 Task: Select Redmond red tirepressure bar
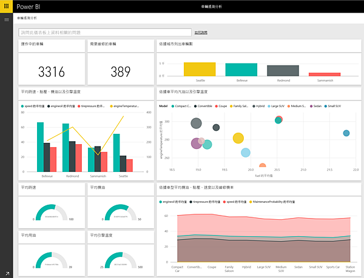[78, 157]
